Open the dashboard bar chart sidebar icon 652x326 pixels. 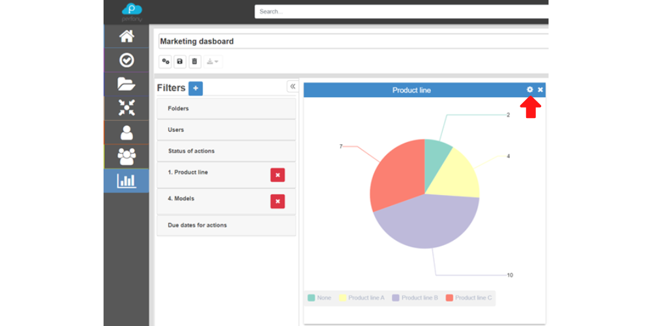pyautogui.click(x=126, y=181)
